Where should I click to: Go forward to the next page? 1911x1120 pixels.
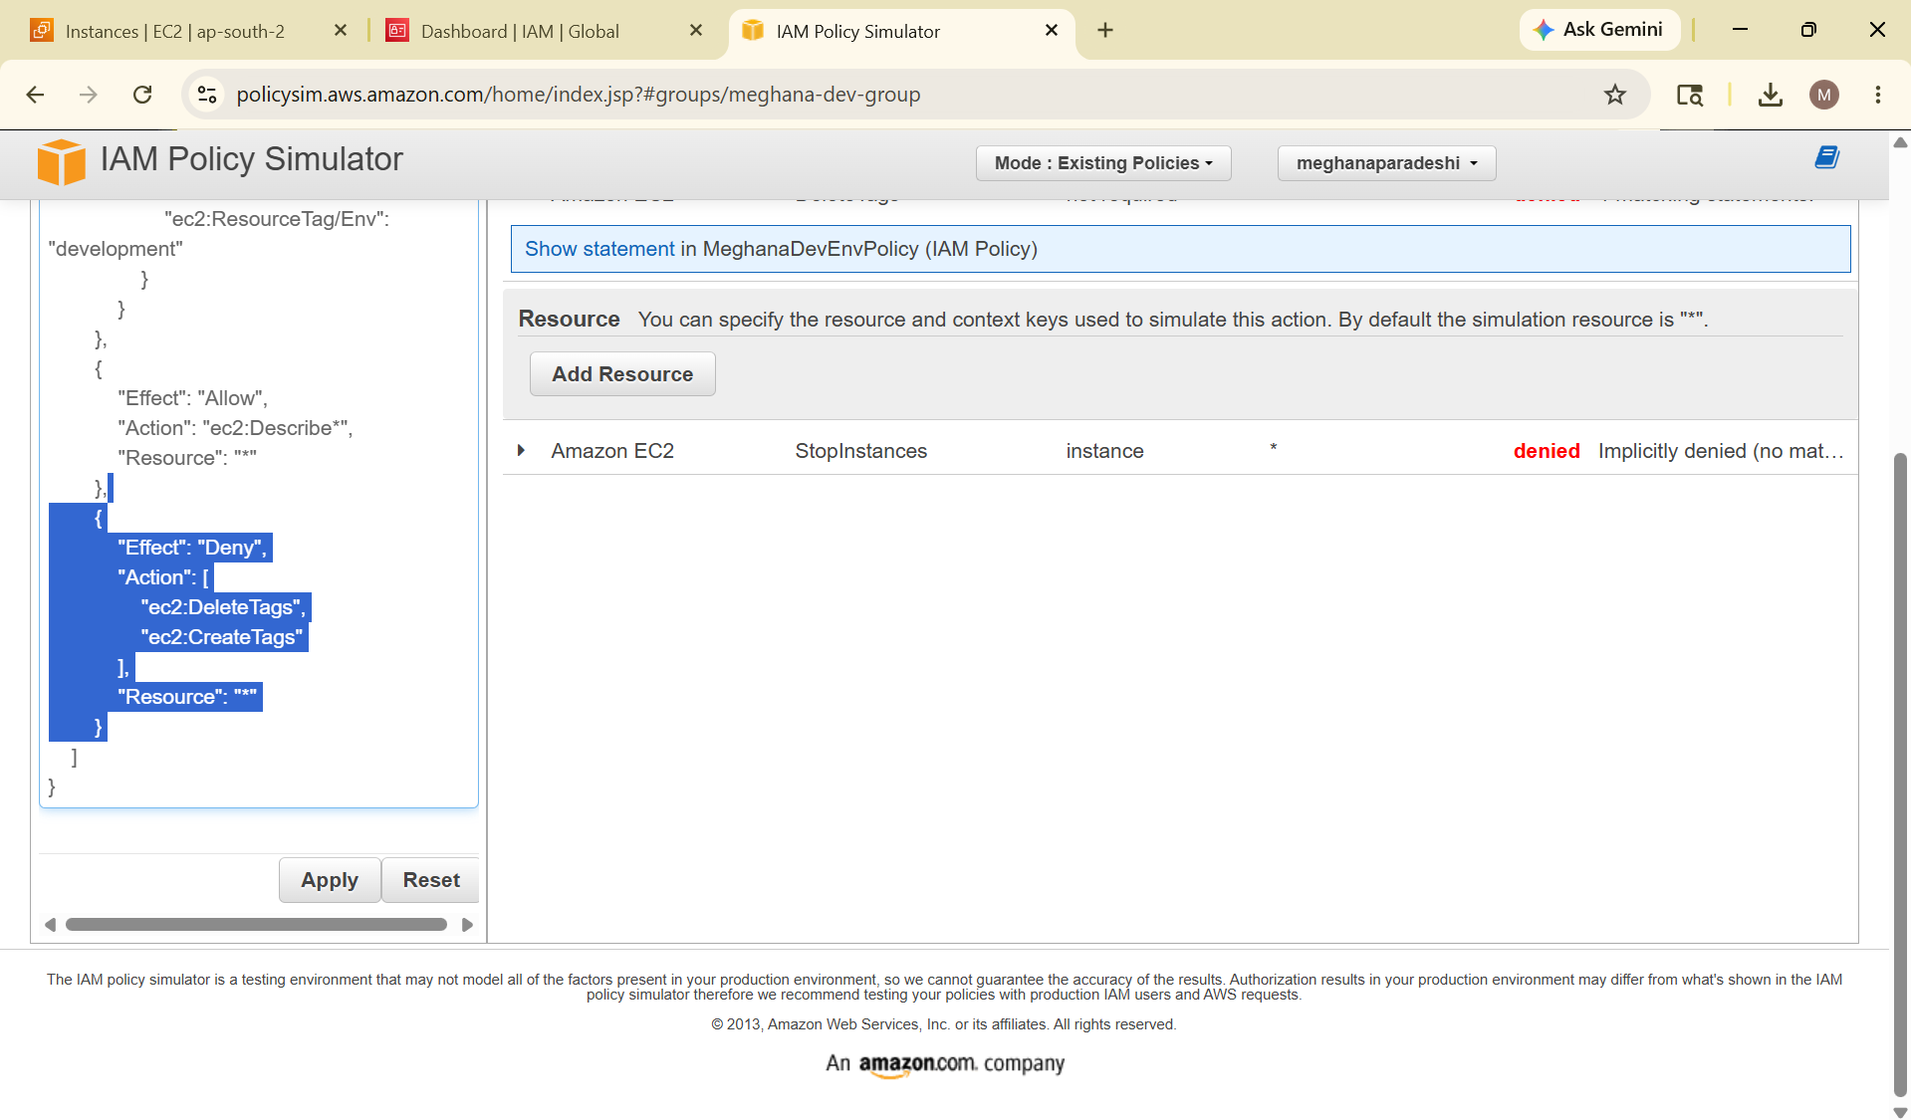(89, 95)
